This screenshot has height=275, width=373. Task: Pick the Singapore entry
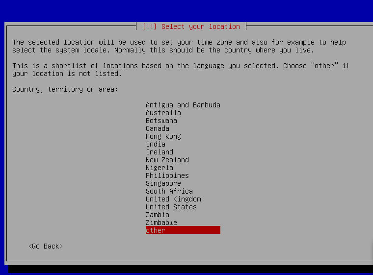163,183
